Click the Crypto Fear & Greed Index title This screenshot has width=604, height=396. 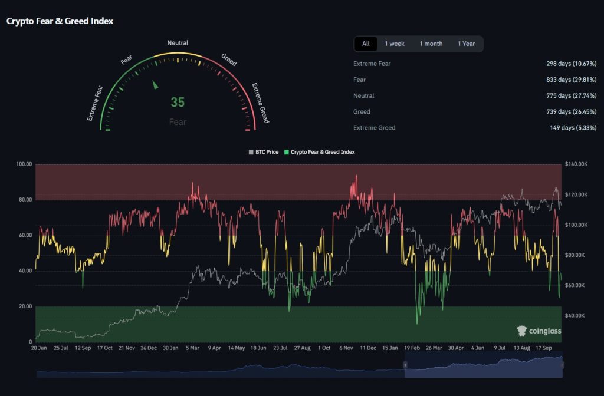60,21
